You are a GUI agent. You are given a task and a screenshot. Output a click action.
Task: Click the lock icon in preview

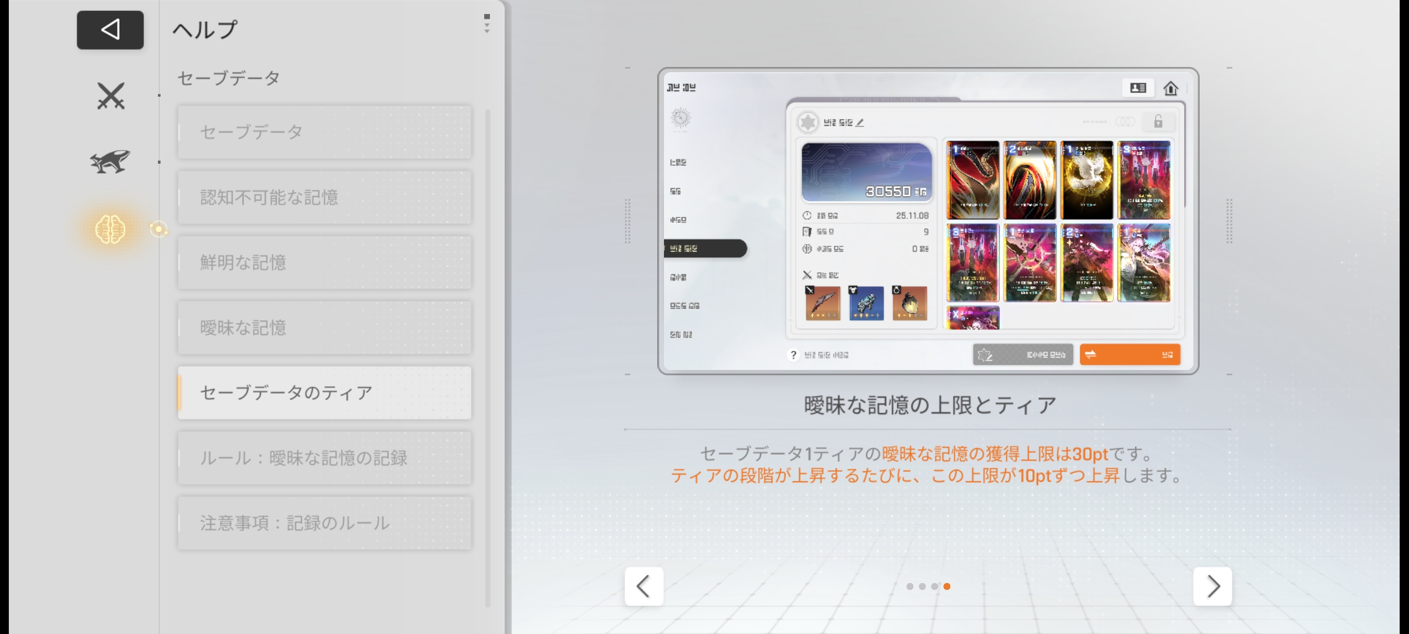(x=1158, y=122)
